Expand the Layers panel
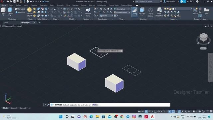The height and width of the screenshot is (120, 213). pyautogui.click(x=174, y=19)
